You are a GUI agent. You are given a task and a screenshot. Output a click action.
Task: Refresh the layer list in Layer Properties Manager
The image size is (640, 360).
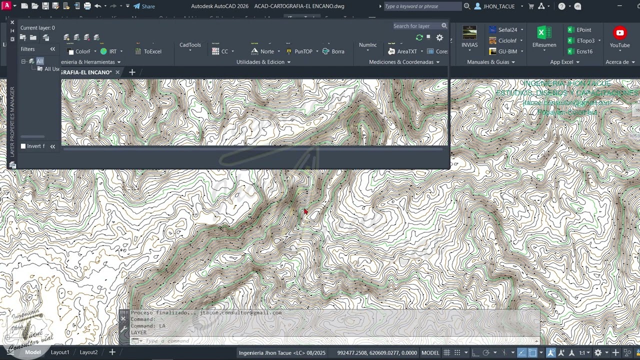[419, 37]
